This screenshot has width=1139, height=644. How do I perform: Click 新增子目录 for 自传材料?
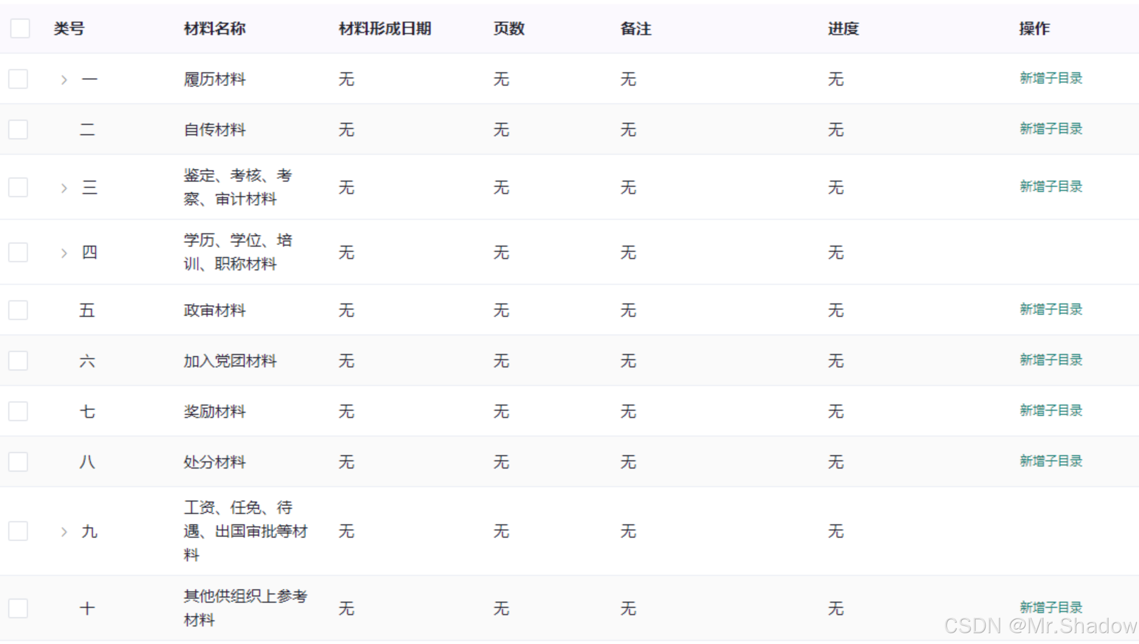1051,129
